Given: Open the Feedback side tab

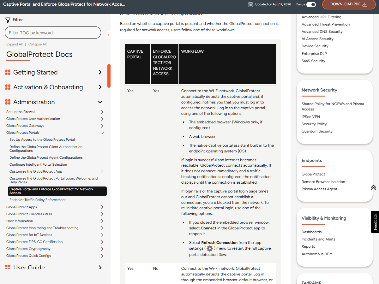Looking at the screenshot, I should 375,222.
